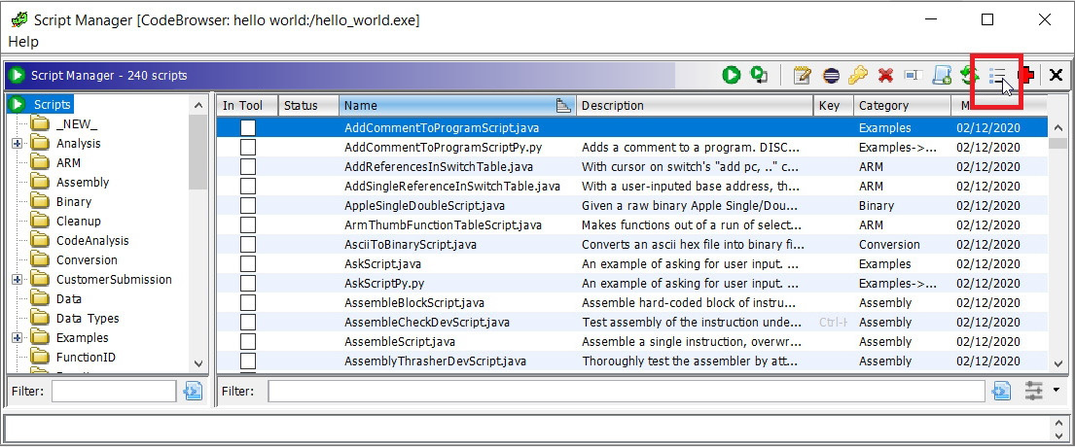
Task: Expand the CustomerSubmission folder
Action: click(x=18, y=279)
